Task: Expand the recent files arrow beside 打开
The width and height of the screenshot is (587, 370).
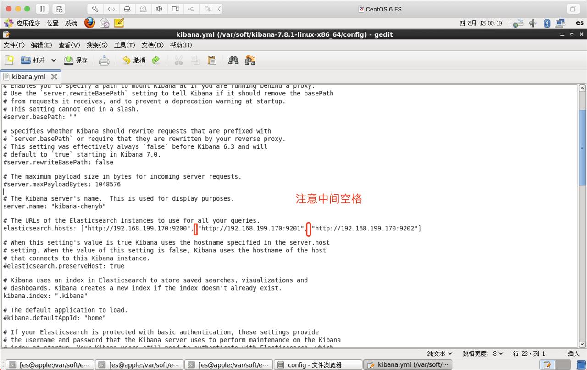Action: (x=53, y=60)
